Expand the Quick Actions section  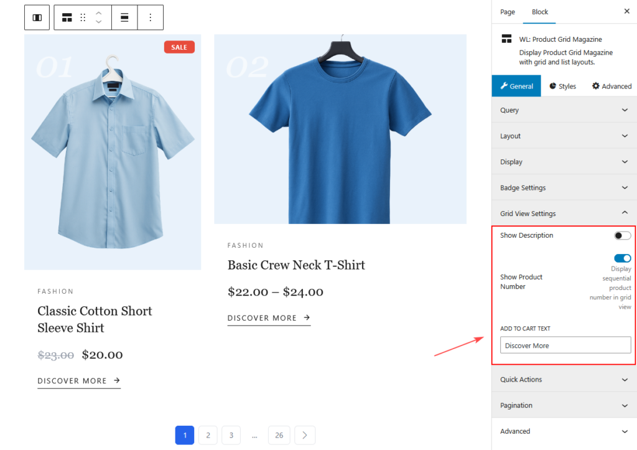pyautogui.click(x=563, y=379)
